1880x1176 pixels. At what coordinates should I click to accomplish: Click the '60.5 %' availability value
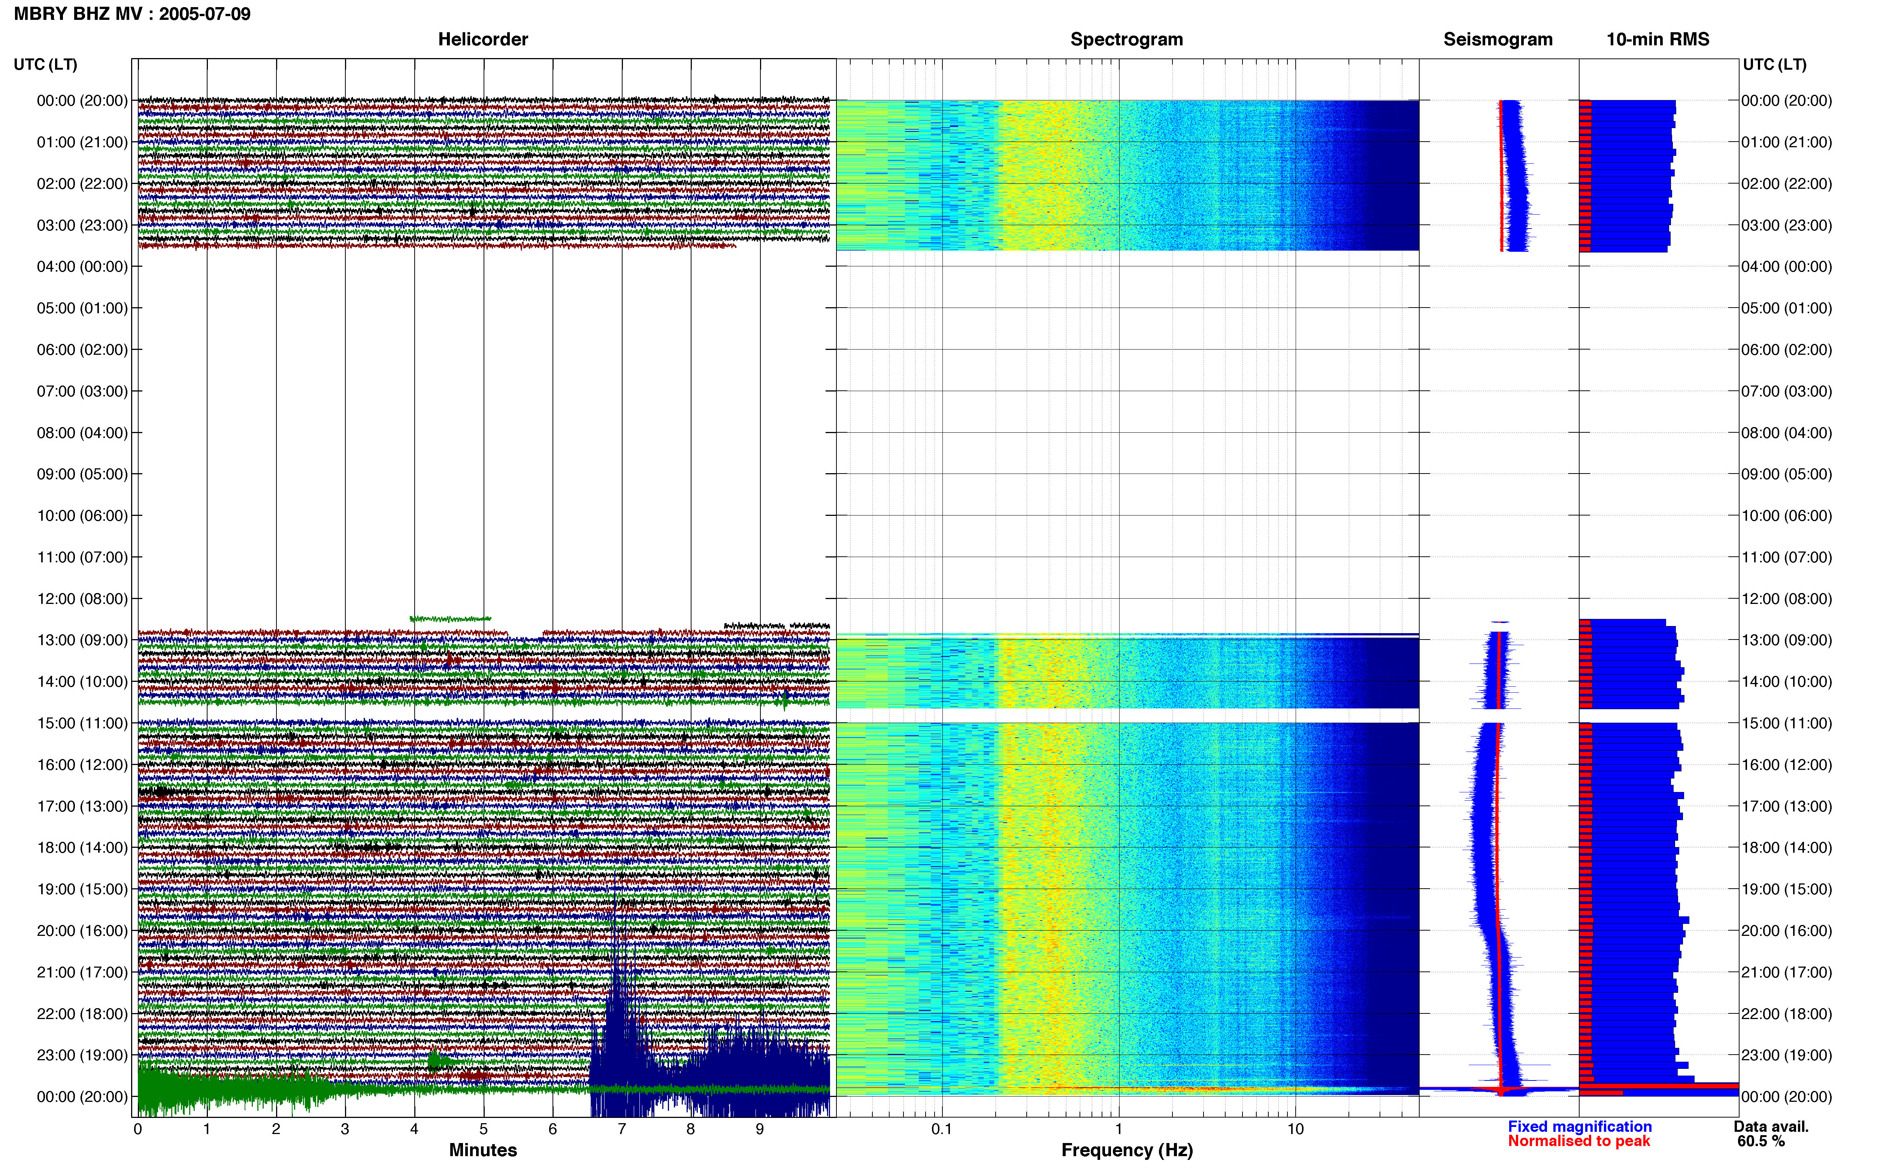point(1761,1141)
